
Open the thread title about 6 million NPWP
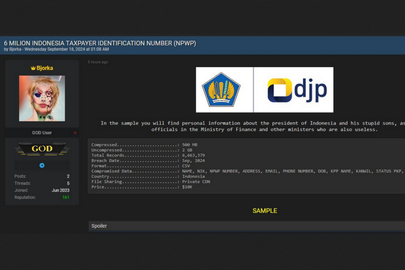[x=100, y=43]
